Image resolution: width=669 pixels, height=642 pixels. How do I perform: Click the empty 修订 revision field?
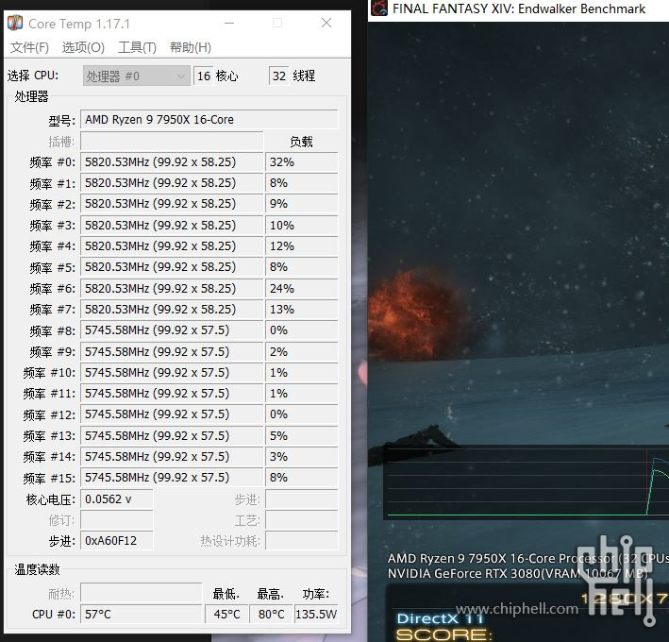pyautogui.click(x=117, y=520)
